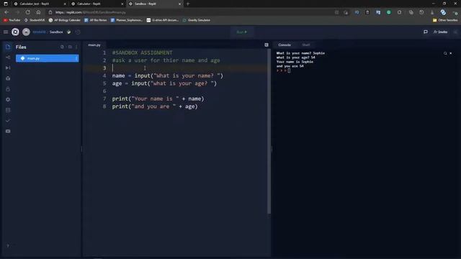
Task: Add a new file in Files panel
Action: [x=62, y=47]
